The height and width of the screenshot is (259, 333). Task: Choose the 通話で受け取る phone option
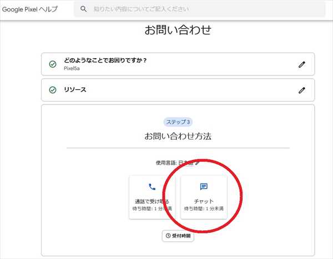pyautogui.click(x=152, y=197)
